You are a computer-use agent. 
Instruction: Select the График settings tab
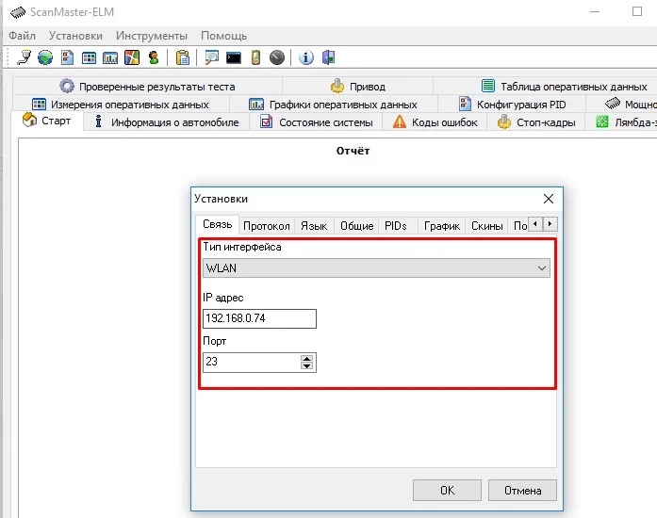pyautogui.click(x=442, y=226)
